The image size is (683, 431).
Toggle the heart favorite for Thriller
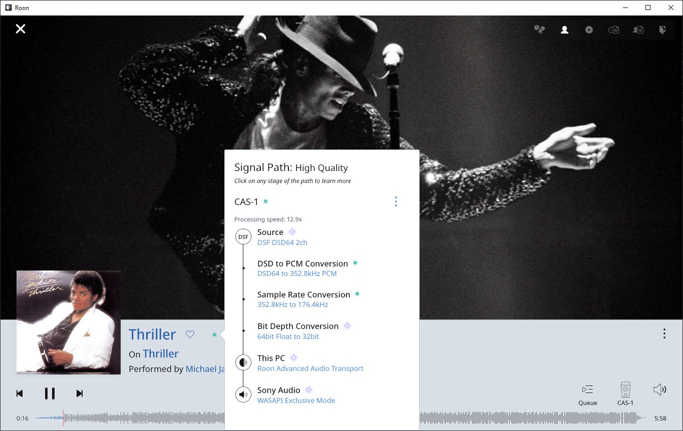click(190, 334)
